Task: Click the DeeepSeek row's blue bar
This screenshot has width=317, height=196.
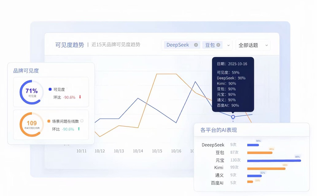Action: tap(253, 145)
